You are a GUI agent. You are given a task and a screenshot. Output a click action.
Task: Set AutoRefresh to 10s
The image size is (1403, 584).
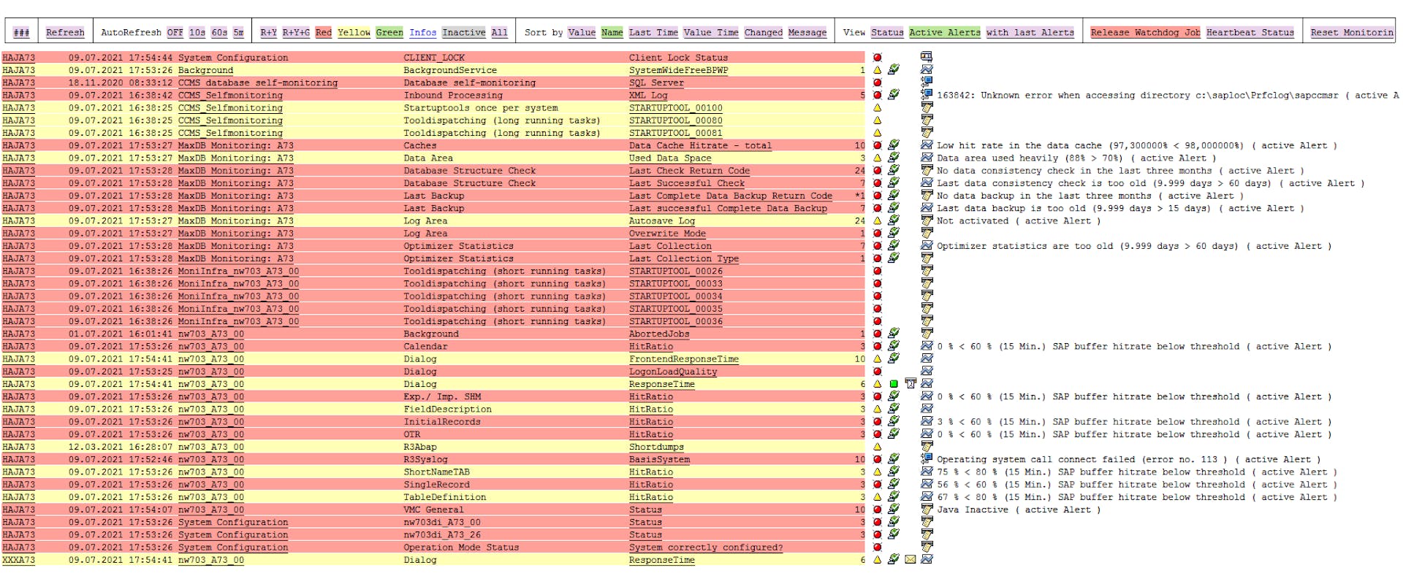(x=197, y=32)
